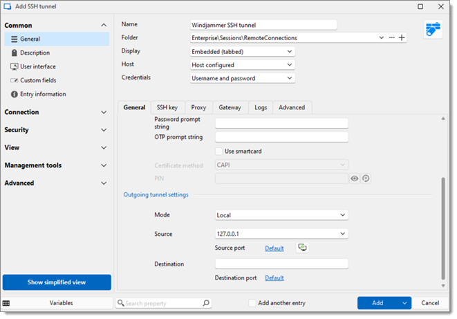Image resolution: width=457 pixels, height=319 pixels.
Task: Click the Cancel button
Action: [x=430, y=303]
